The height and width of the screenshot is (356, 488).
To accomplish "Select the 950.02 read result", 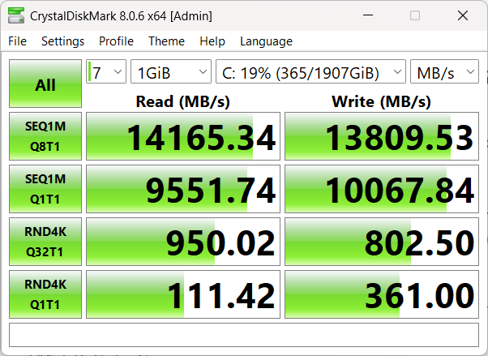I will 183,242.
